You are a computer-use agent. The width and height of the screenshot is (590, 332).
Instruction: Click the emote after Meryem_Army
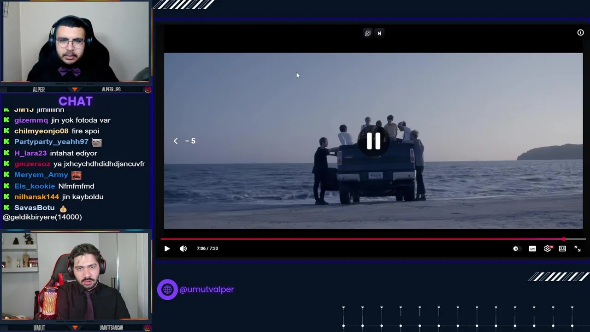(76, 175)
